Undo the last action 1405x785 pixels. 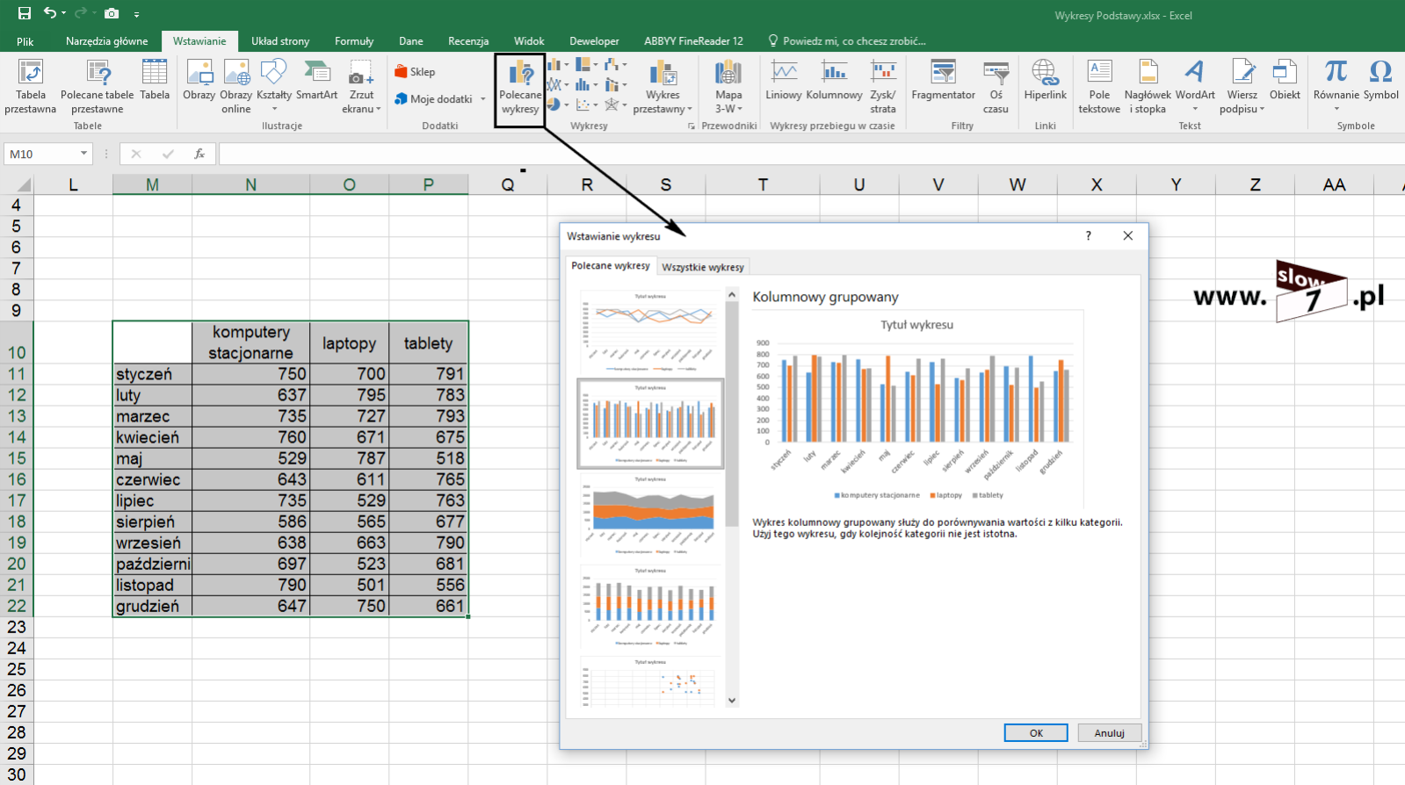click(x=50, y=13)
